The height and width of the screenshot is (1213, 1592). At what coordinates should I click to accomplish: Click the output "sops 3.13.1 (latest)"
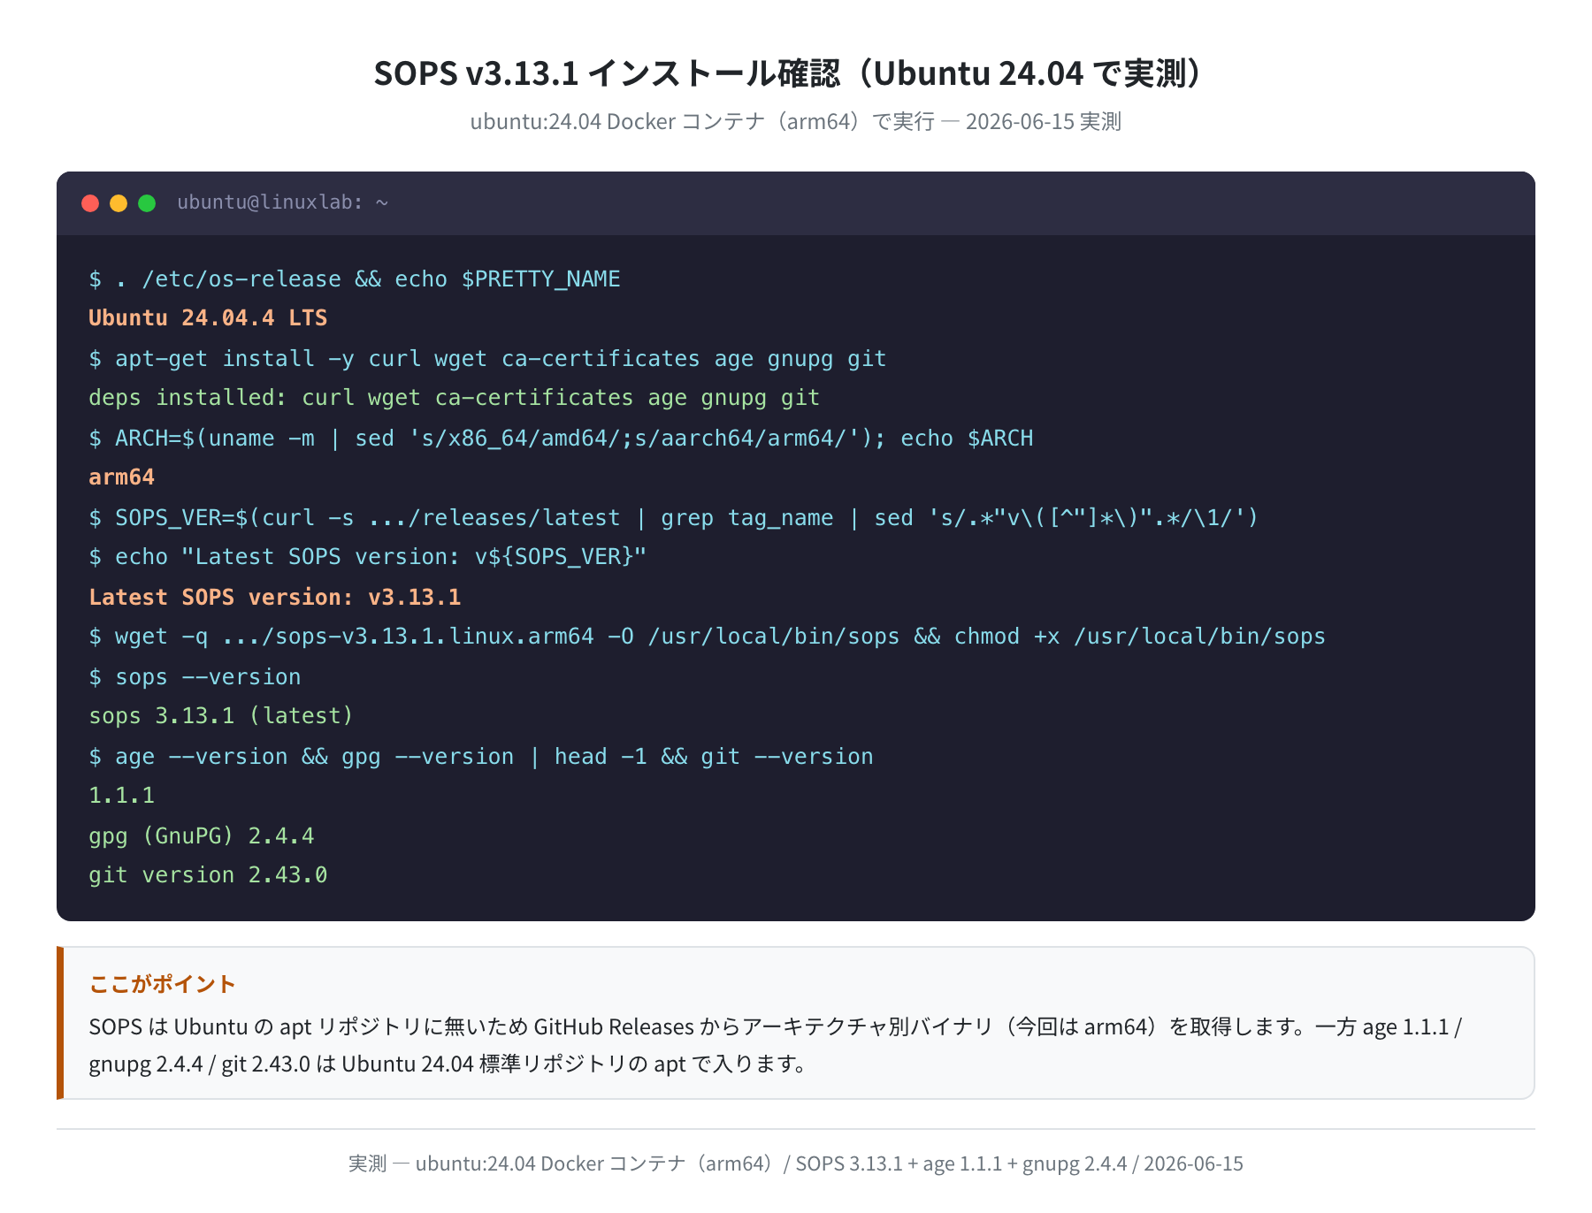click(221, 716)
